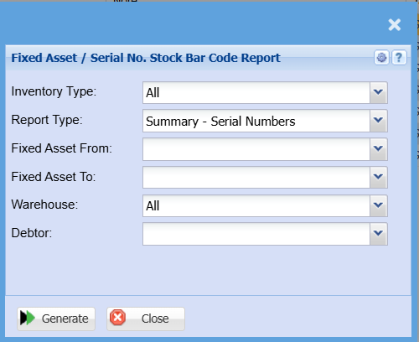This screenshot has width=419, height=342.
Task: Expand Inventory Type dropdown arrow
Action: (379, 92)
